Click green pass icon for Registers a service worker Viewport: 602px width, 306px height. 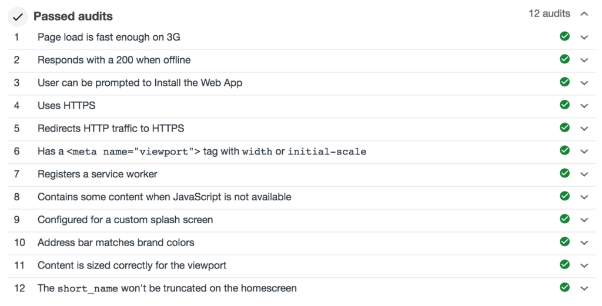565,173
